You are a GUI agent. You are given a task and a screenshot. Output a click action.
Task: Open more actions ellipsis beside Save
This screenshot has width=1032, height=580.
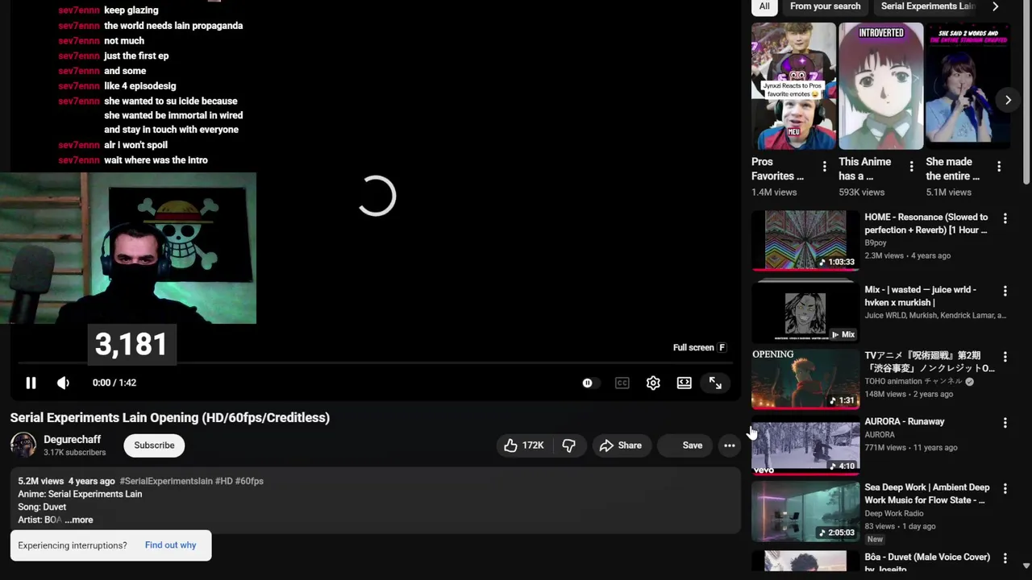[x=729, y=445]
